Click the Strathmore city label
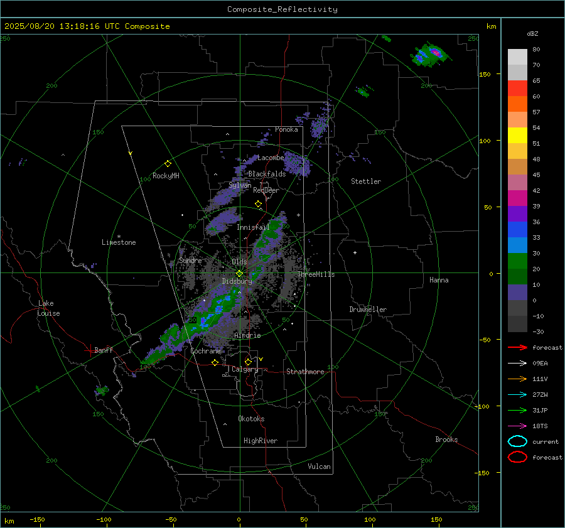 click(x=305, y=372)
